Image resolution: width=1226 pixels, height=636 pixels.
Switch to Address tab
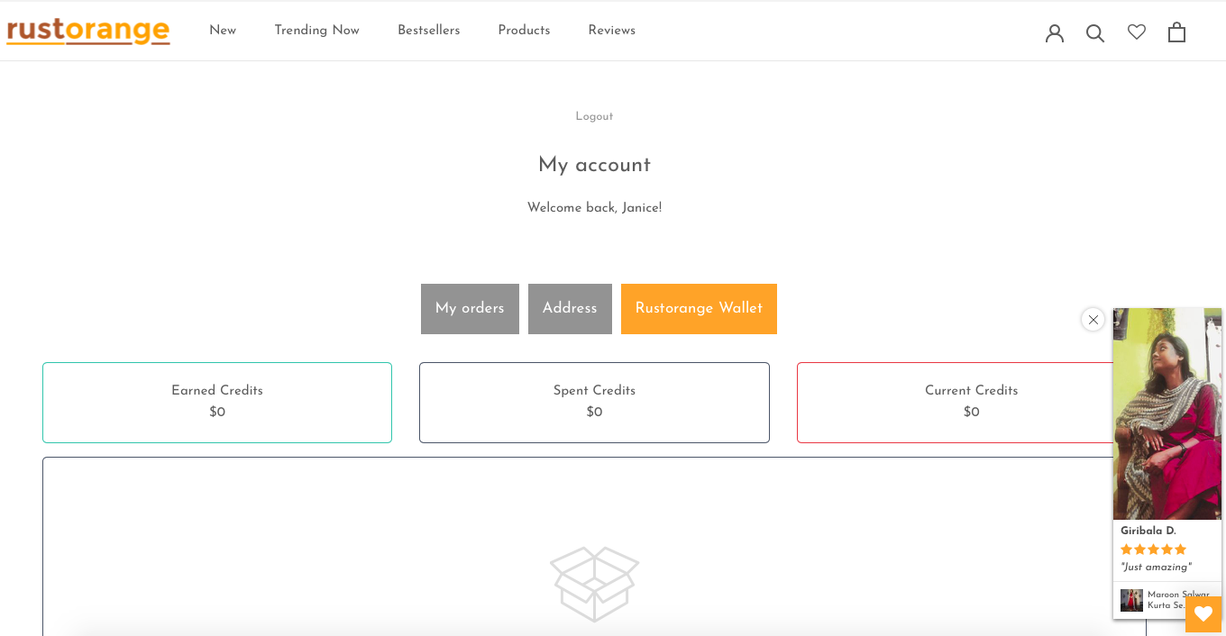click(570, 309)
